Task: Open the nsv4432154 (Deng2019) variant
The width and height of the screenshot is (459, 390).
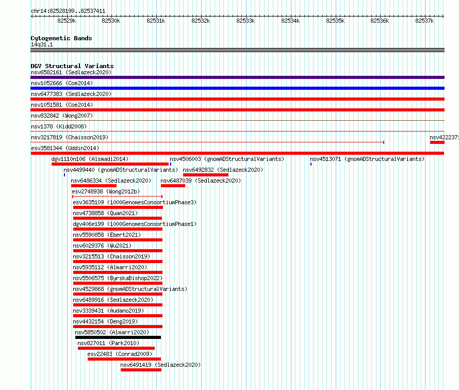Action: coord(105,321)
